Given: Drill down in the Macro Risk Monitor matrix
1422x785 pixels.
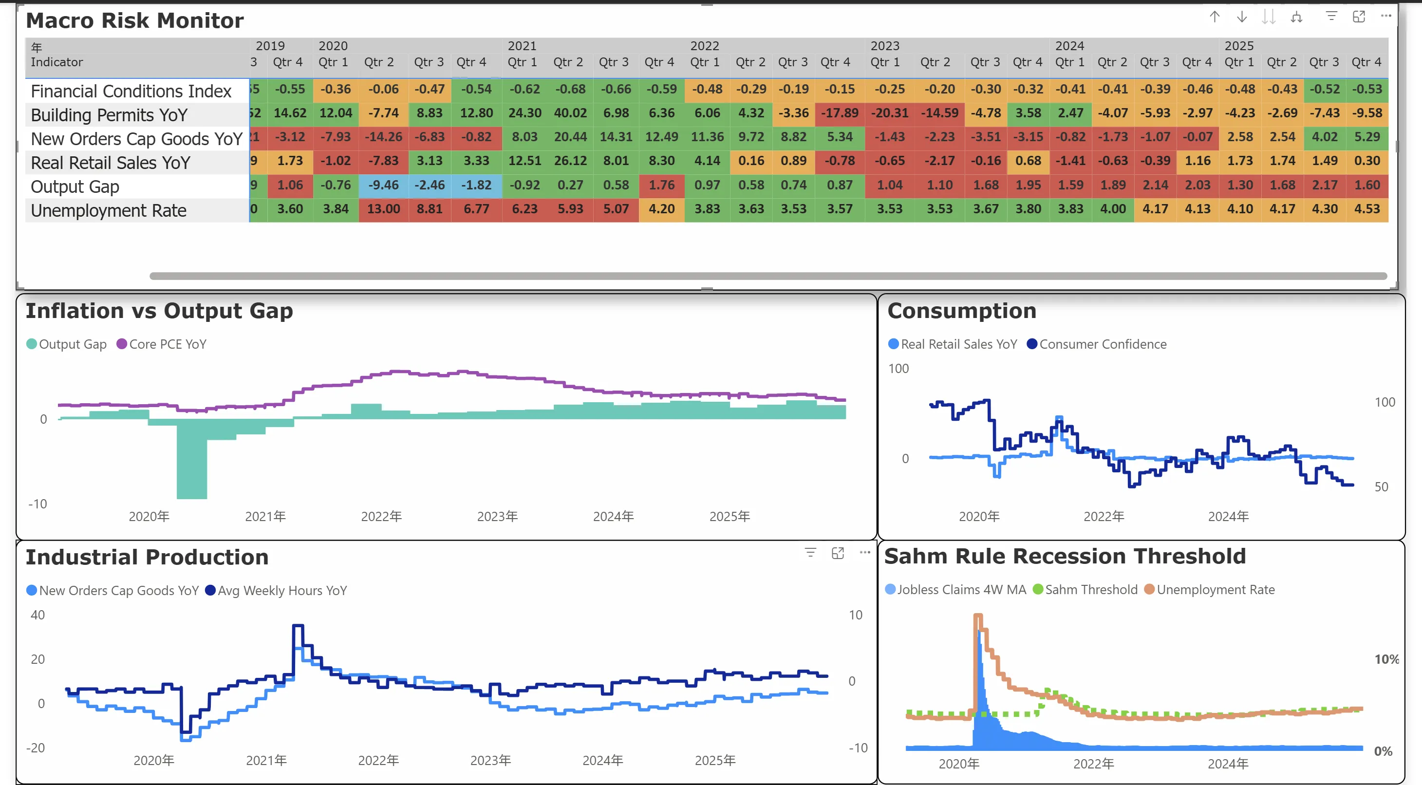Looking at the screenshot, I should (x=1241, y=17).
